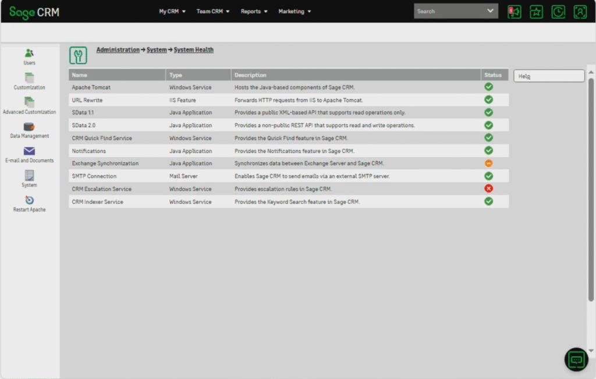The width and height of the screenshot is (596, 379).
Task: Open the notifications megaphone icon
Action: coord(515,12)
